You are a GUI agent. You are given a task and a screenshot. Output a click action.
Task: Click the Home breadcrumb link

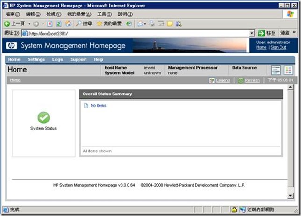15,80
